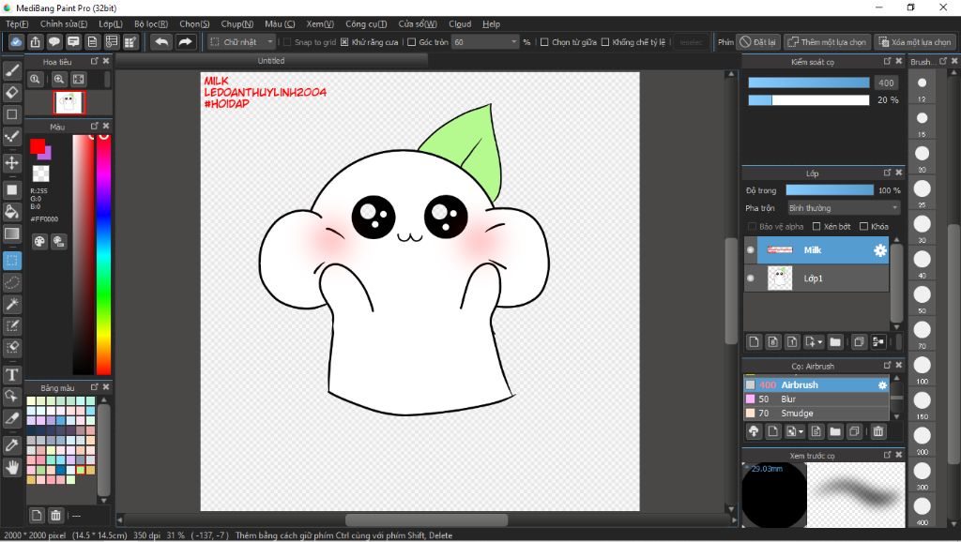
Task: Click the Đặt lại reset button
Action: pos(757,41)
